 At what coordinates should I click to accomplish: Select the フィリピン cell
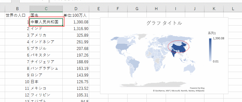[x=46, y=95]
